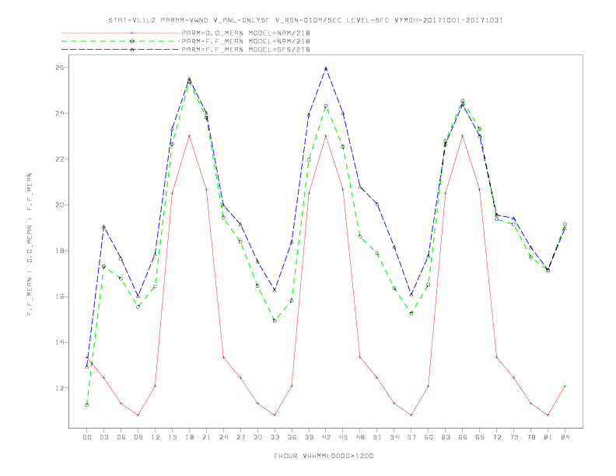Click x-axis tick label 66
The width and height of the screenshot is (616, 476).
pos(463,437)
